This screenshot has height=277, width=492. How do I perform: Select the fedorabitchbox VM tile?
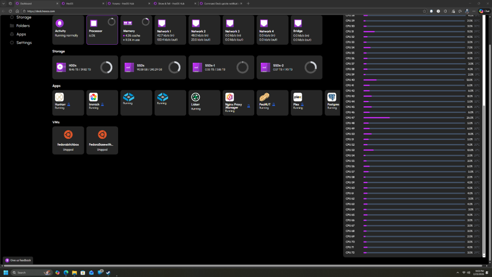68,140
